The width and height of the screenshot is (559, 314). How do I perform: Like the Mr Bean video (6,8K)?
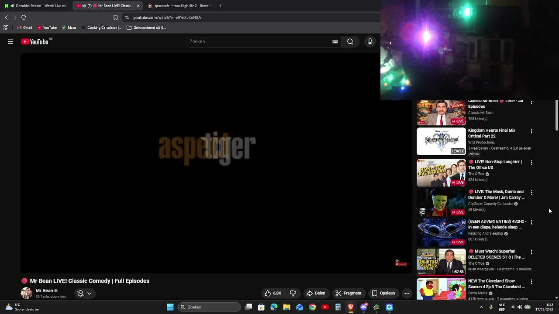click(x=273, y=293)
